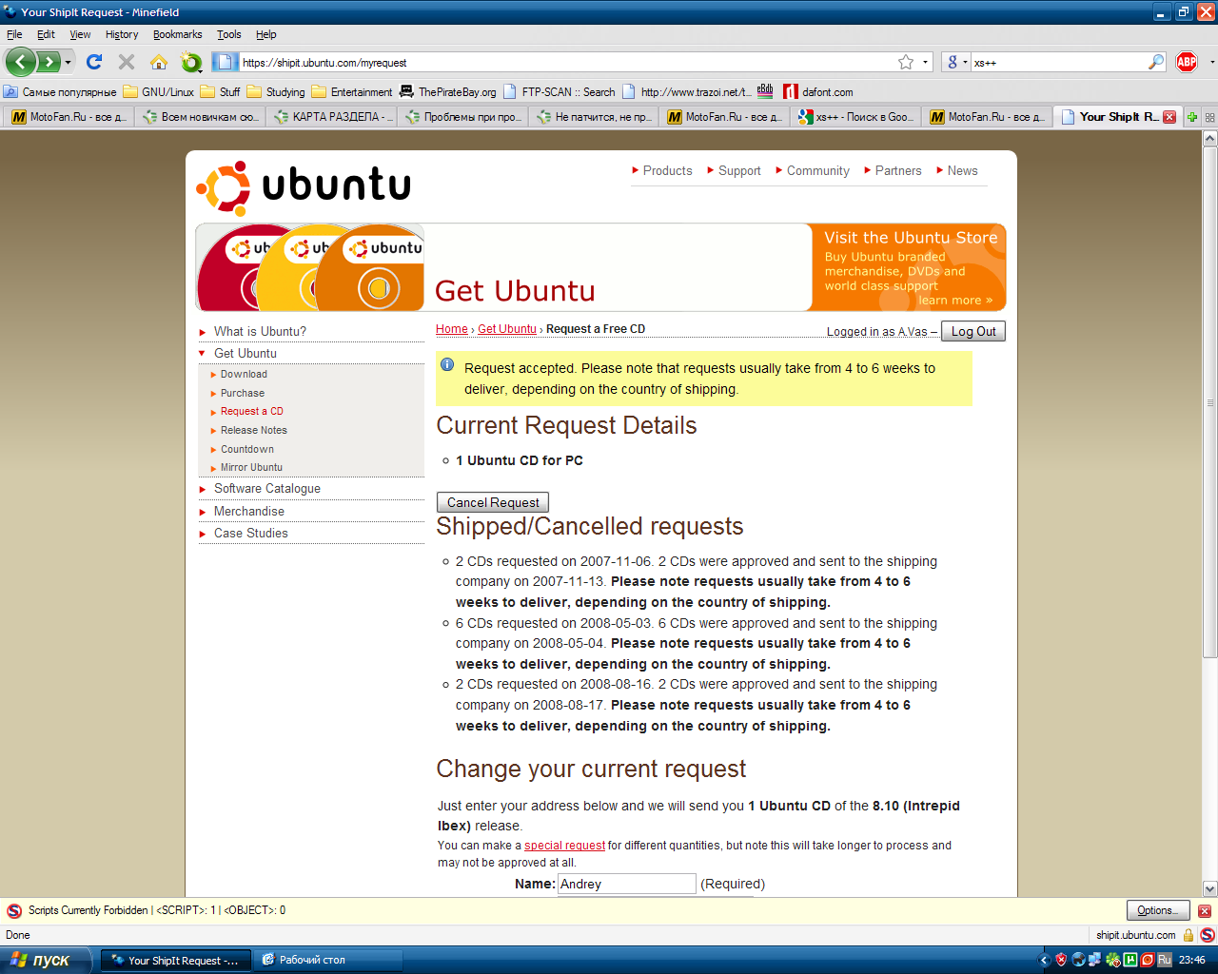Close the Your ShipIt Request tab
The width and height of the screenshot is (1218, 974).
(1169, 117)
